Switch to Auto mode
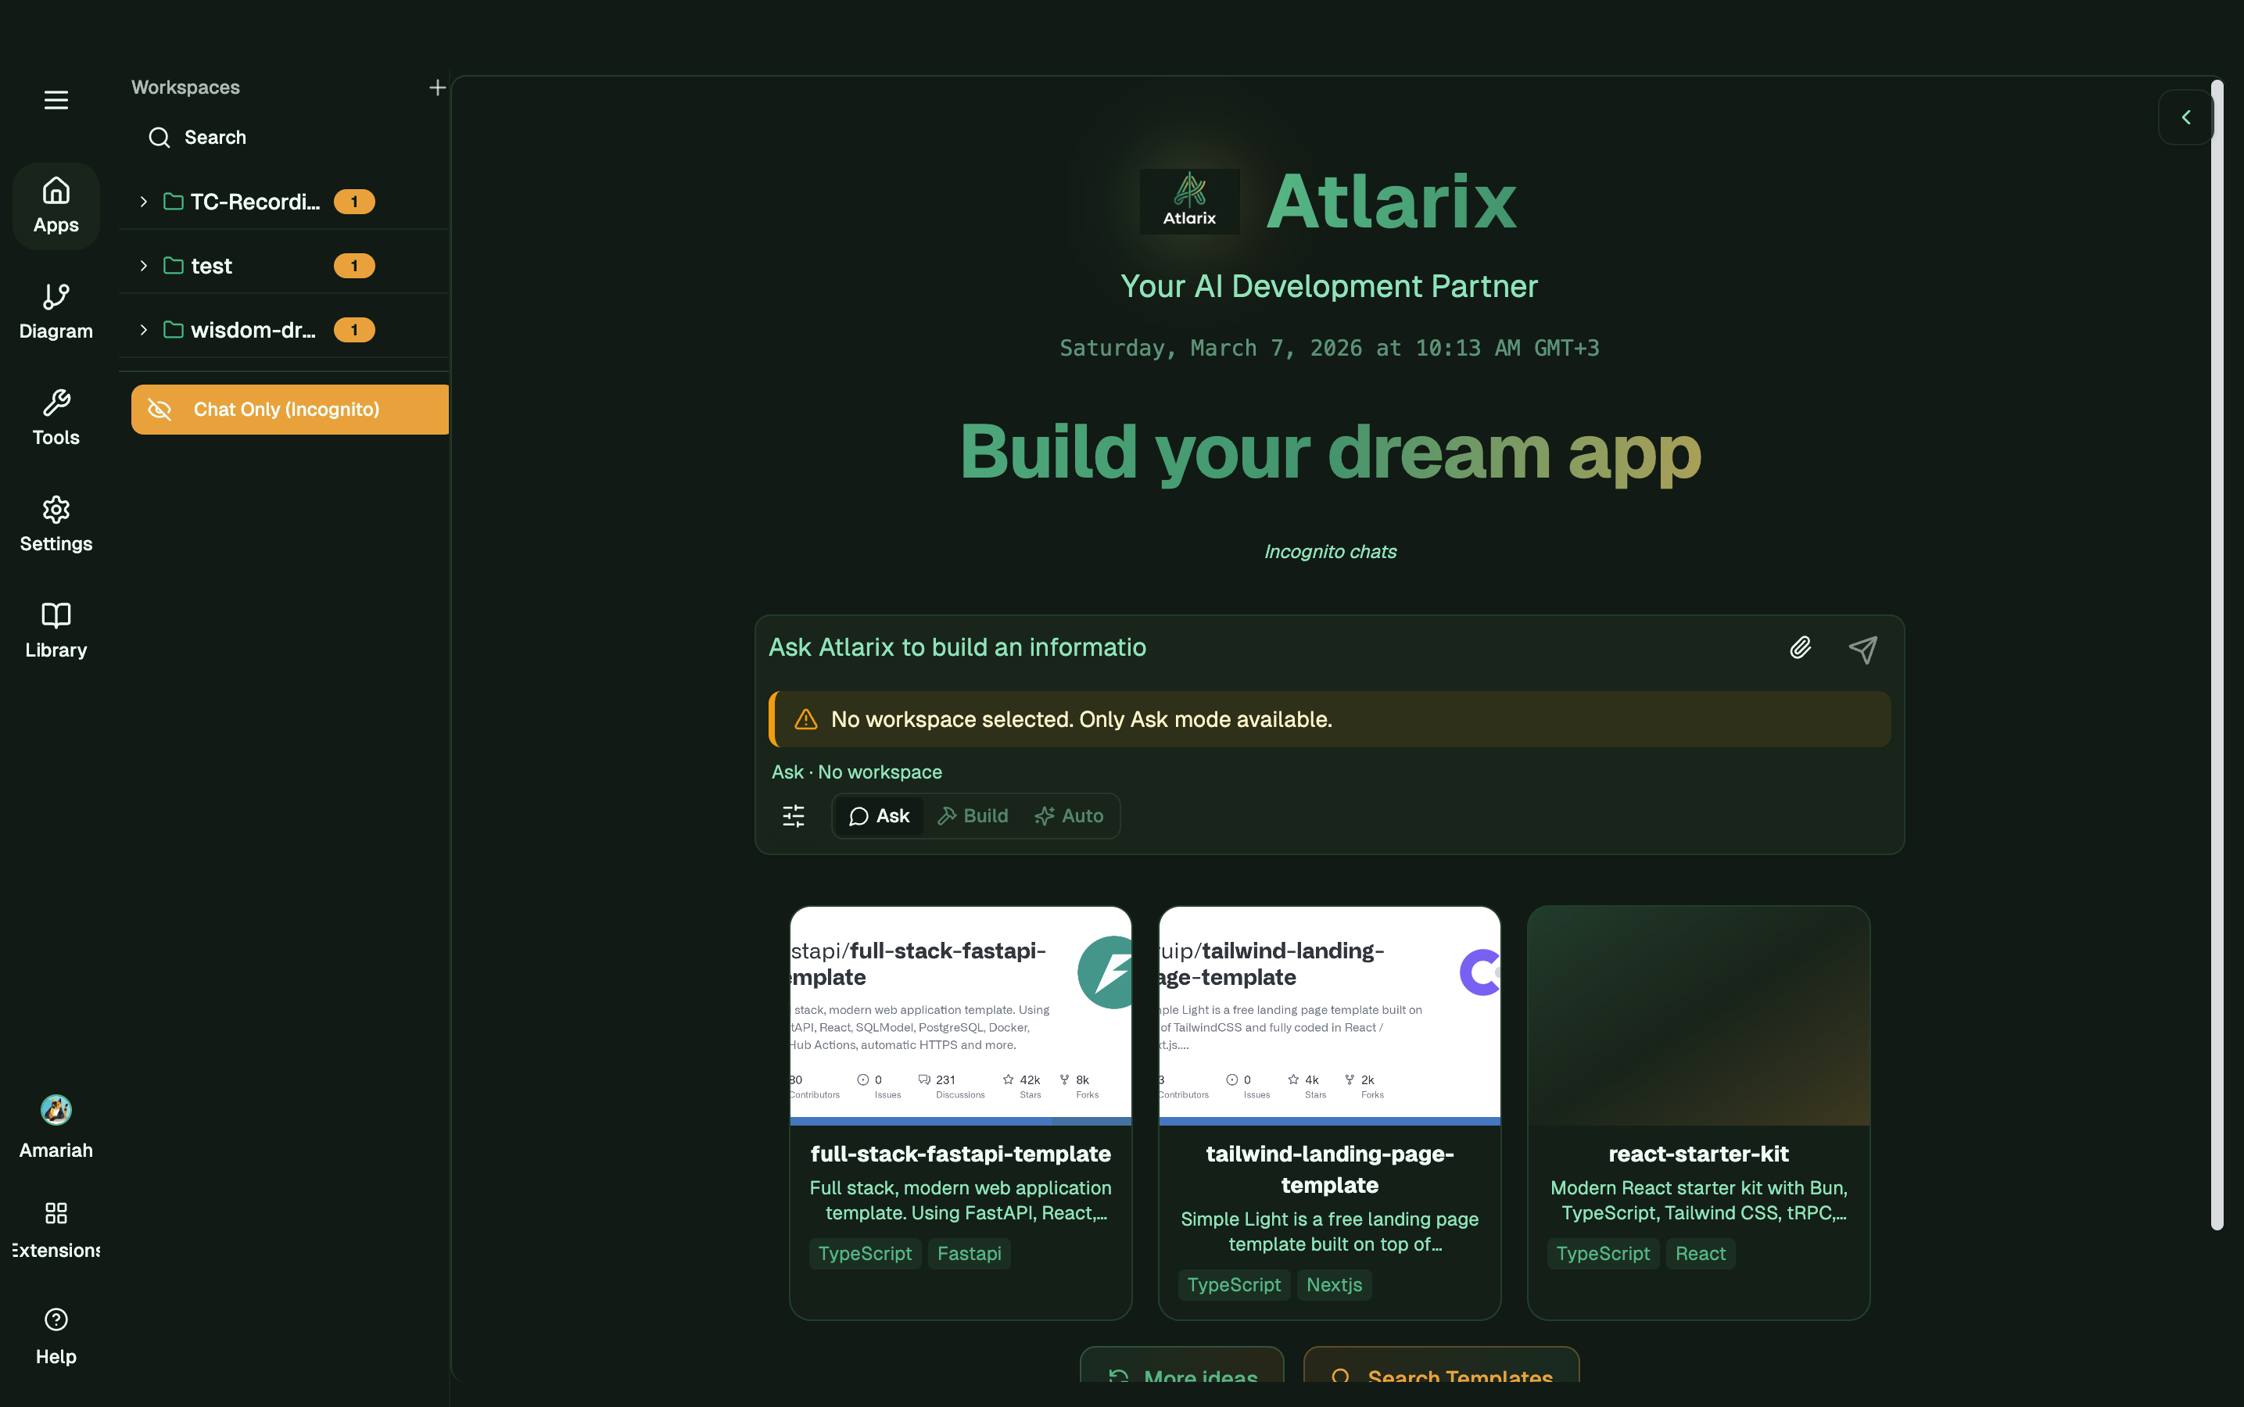 point(1069,816)
